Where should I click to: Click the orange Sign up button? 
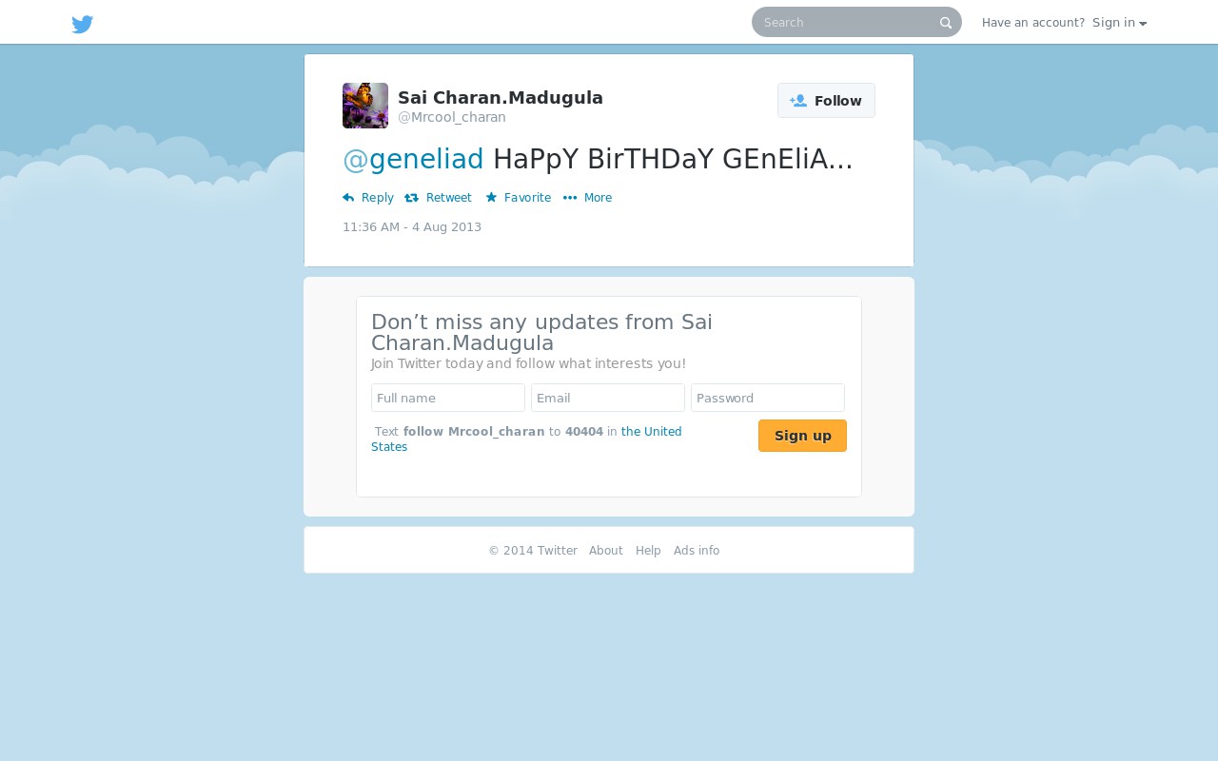(802, 436)
